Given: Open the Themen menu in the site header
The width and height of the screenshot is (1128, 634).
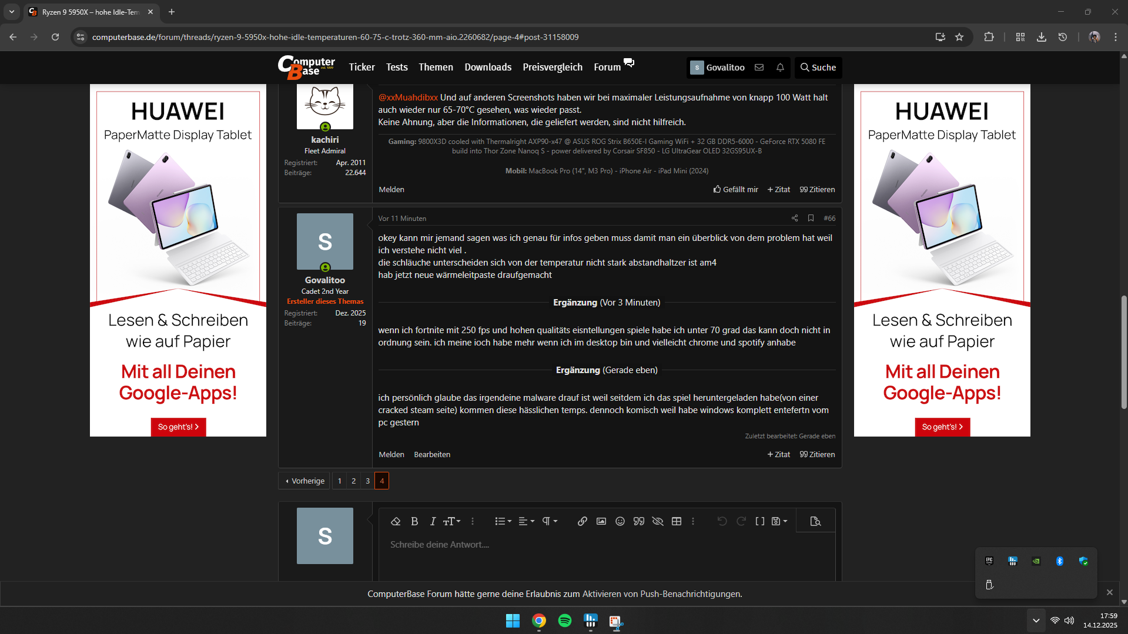Looking at the screenshot, I should (x=436, y=67).
